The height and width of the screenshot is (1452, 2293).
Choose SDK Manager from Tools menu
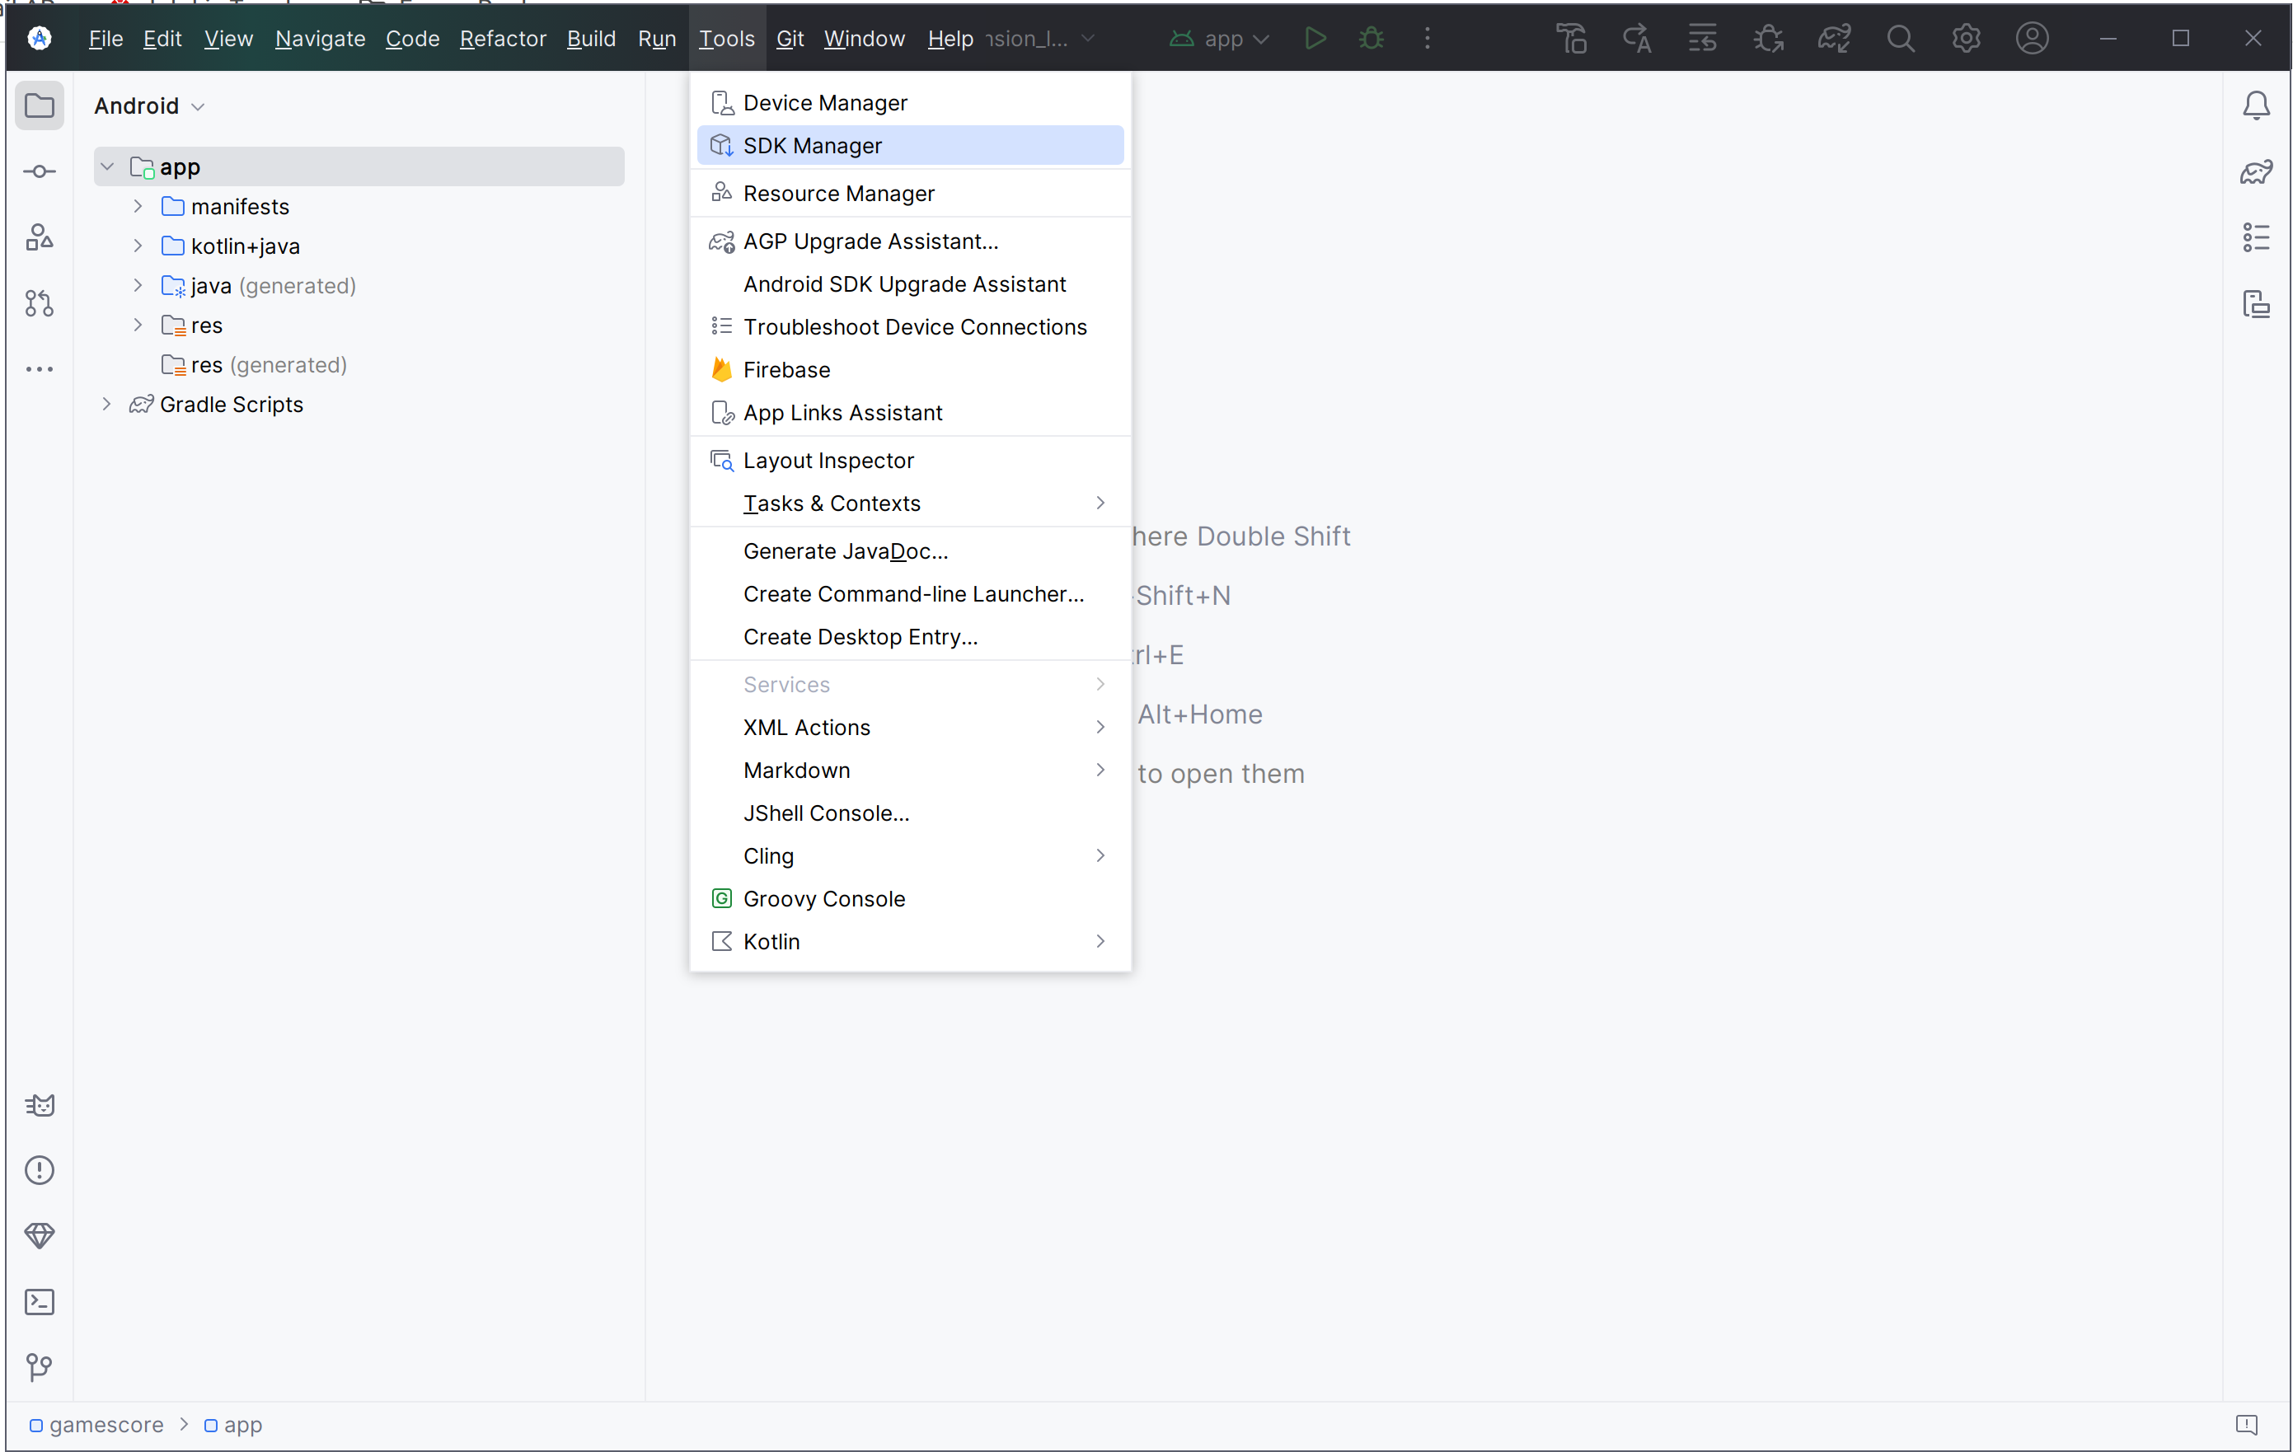(x=909, y=146)
